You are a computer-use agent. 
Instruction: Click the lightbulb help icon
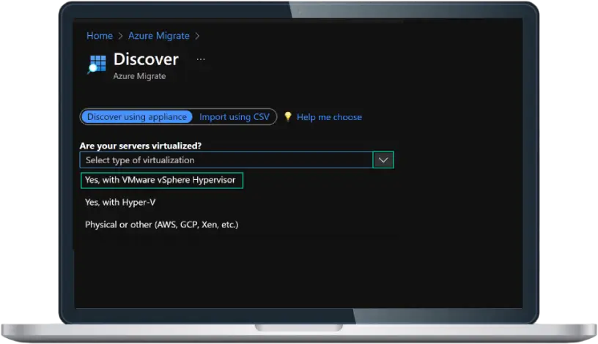point(288,116)
